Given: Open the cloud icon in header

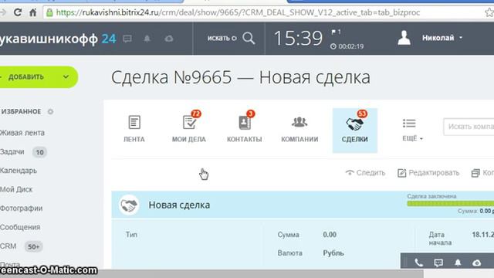Looking at the screenshot, I should coord(169,39).
